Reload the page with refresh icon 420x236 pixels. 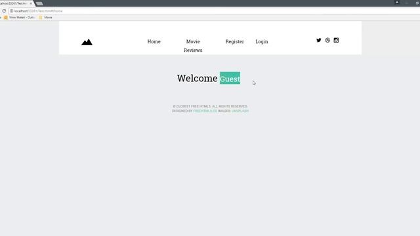coord(4,11)
